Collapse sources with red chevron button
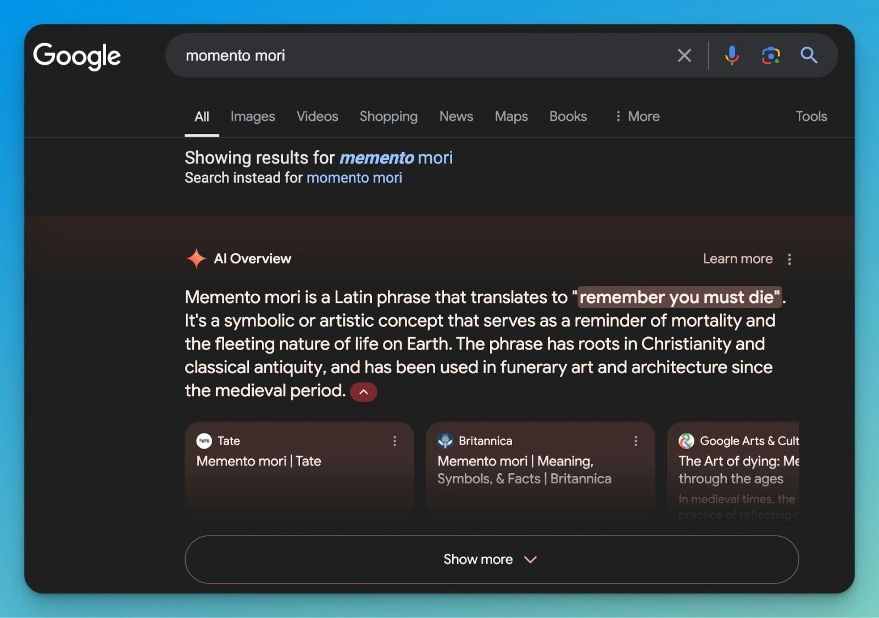The width and height of the screenshot is (879, 618). pos(363,392)
